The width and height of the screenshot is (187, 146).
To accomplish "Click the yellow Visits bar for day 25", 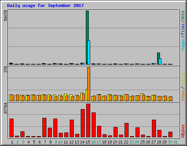I will pyautogui.click(x=141, y=97).
